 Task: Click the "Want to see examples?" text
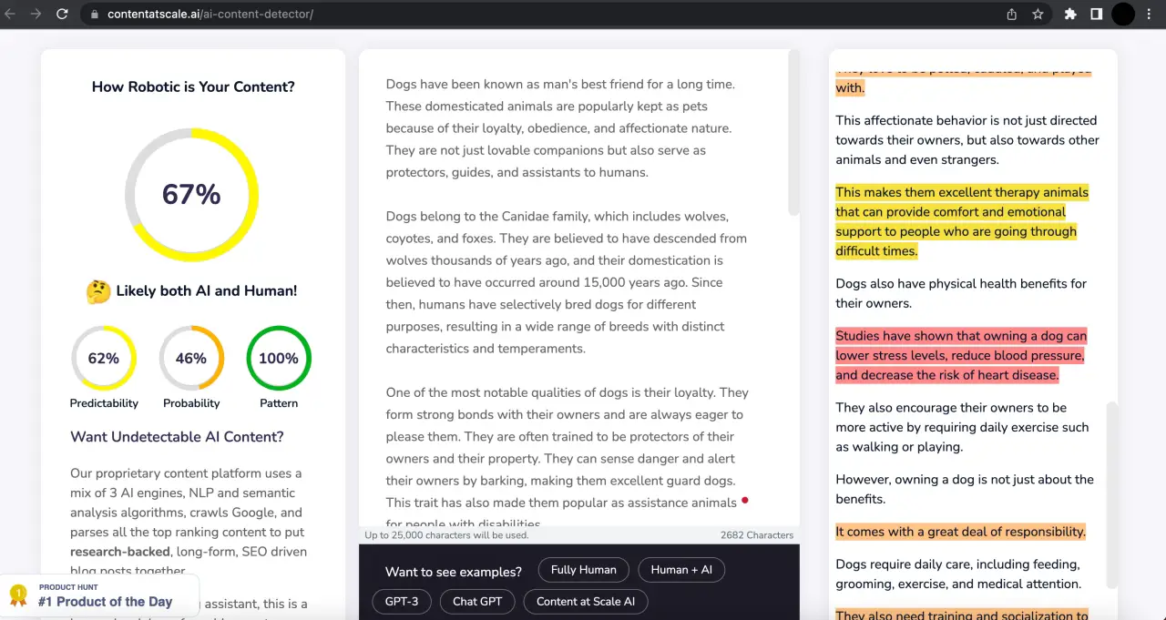tap(454, 572)
